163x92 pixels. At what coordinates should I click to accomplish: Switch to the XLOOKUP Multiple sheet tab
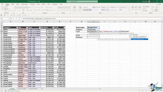coord(22,89)
